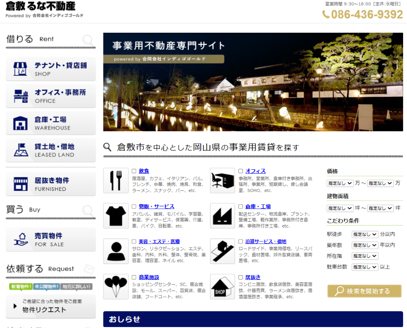
Task: Expand the 駅徒歩 minutes dropdown
Action: [365, 234]
